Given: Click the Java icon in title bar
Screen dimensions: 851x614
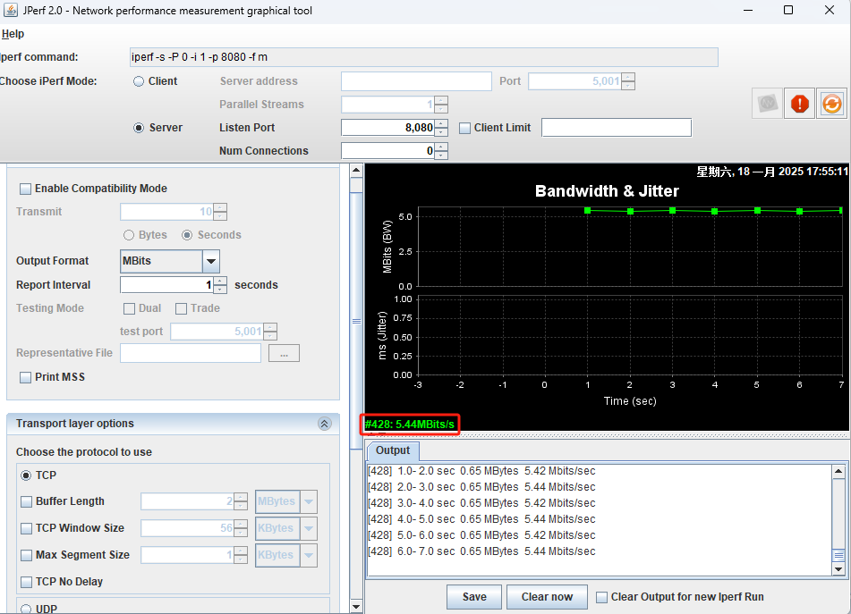Looking at the screenshot, I should click(13, 11).
